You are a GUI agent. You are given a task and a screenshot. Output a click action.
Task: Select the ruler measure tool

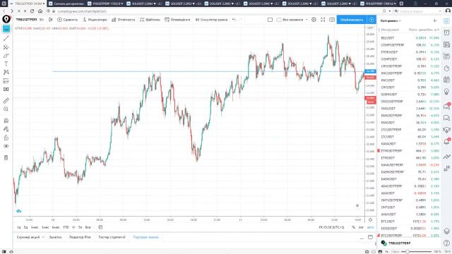point(6,100)
